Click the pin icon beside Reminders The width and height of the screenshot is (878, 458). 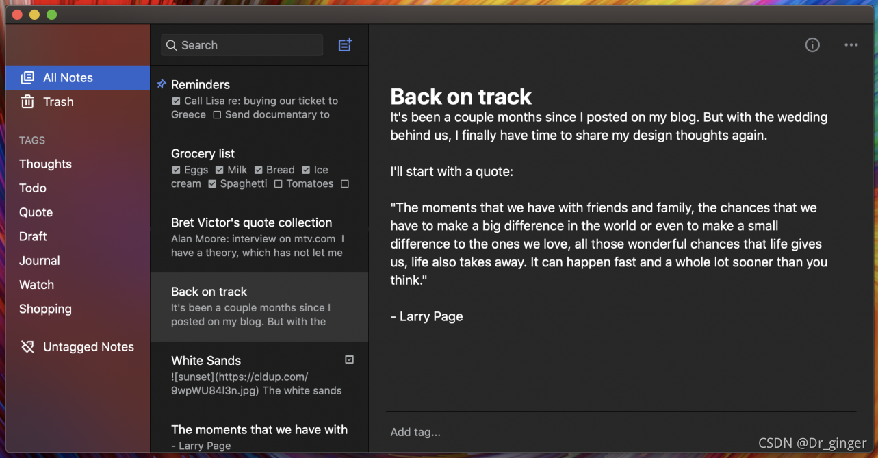[162, 84]
